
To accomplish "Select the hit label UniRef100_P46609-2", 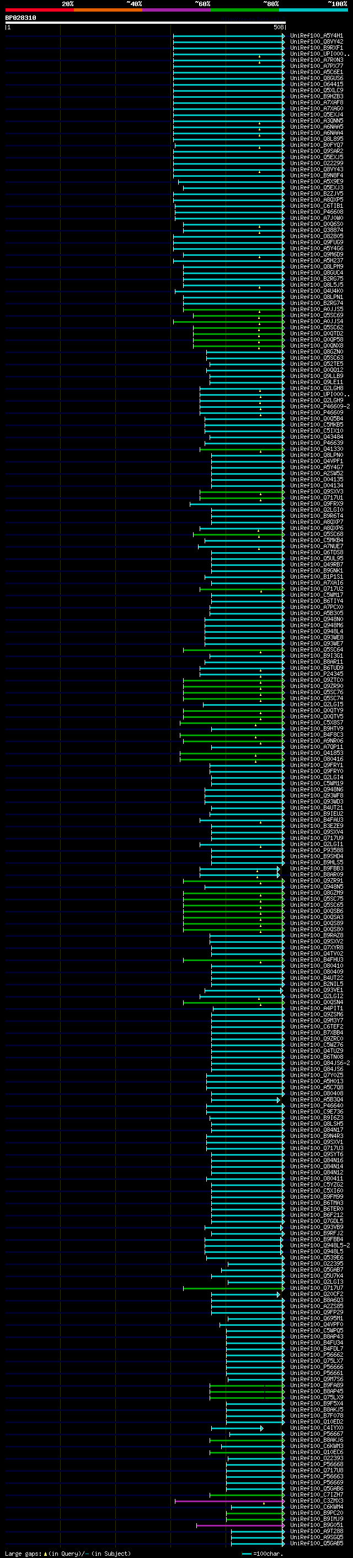I will point(320,406).
